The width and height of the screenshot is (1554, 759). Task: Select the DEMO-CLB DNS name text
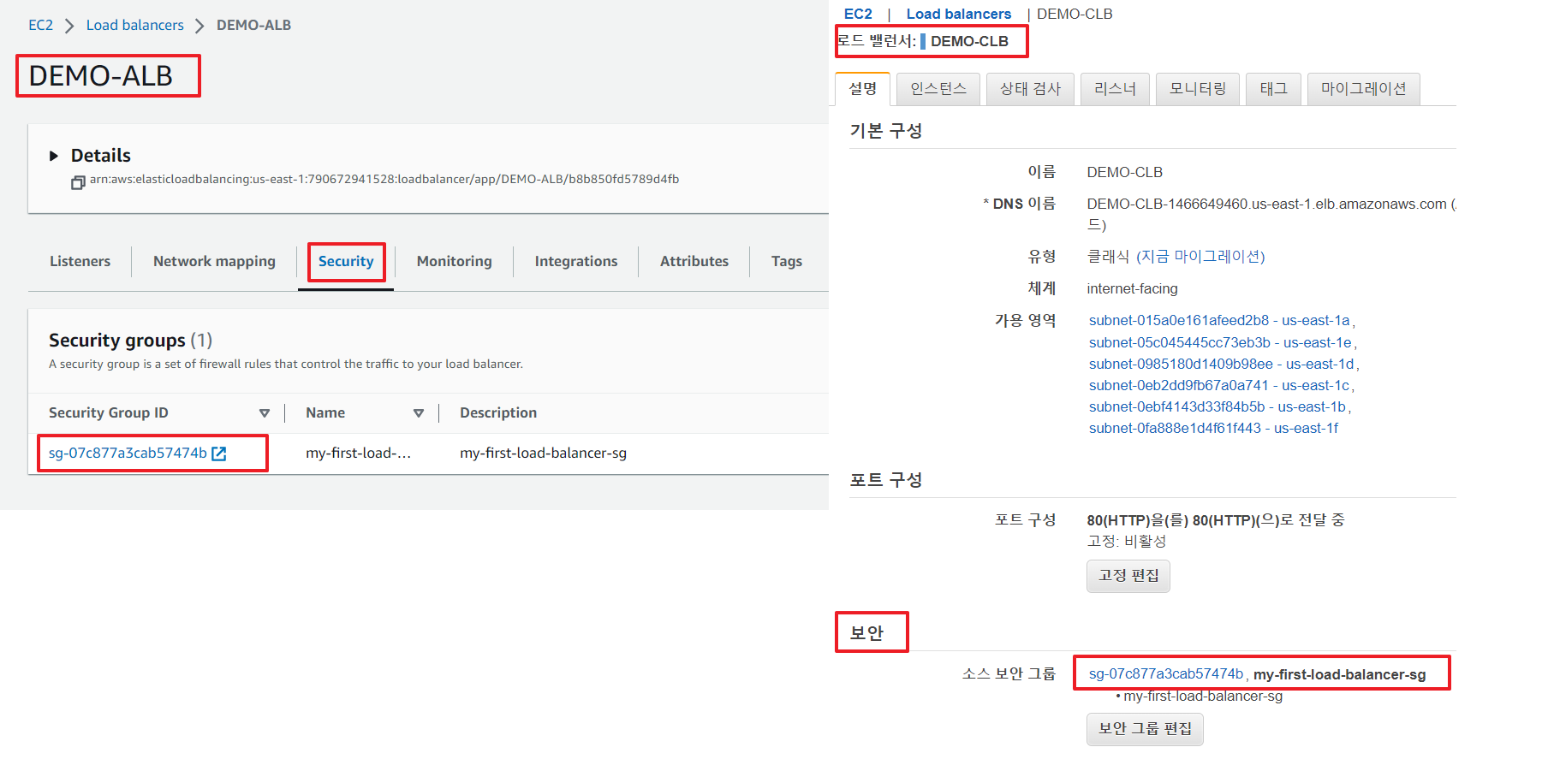pos(1266,204)
